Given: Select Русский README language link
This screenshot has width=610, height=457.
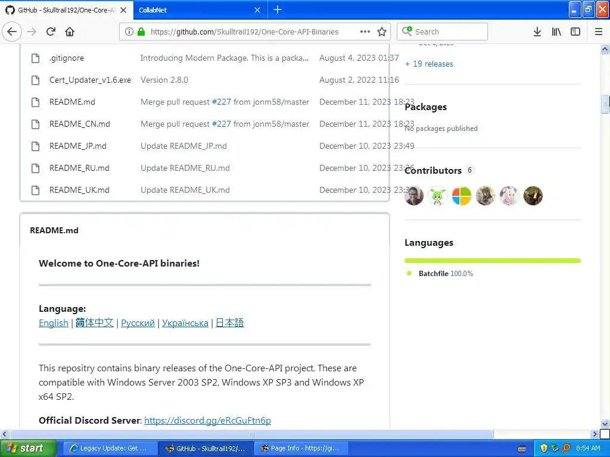Looking at the screenshot, I should pos(138,323).
